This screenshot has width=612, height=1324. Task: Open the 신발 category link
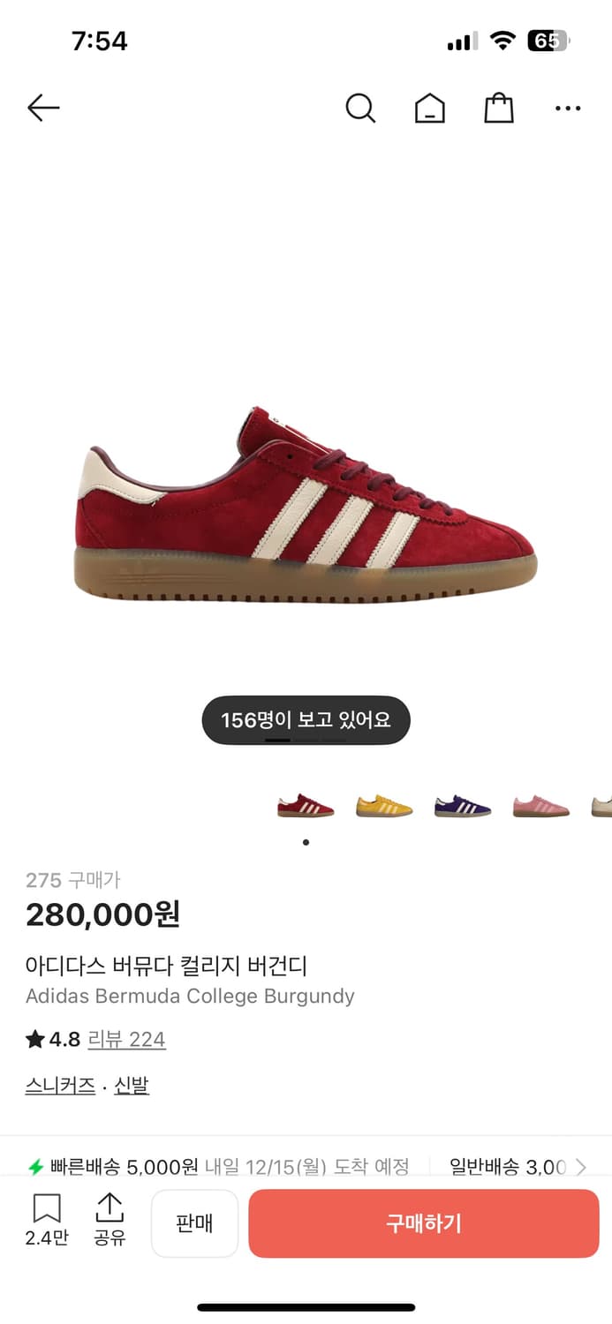pos(132,1086)
